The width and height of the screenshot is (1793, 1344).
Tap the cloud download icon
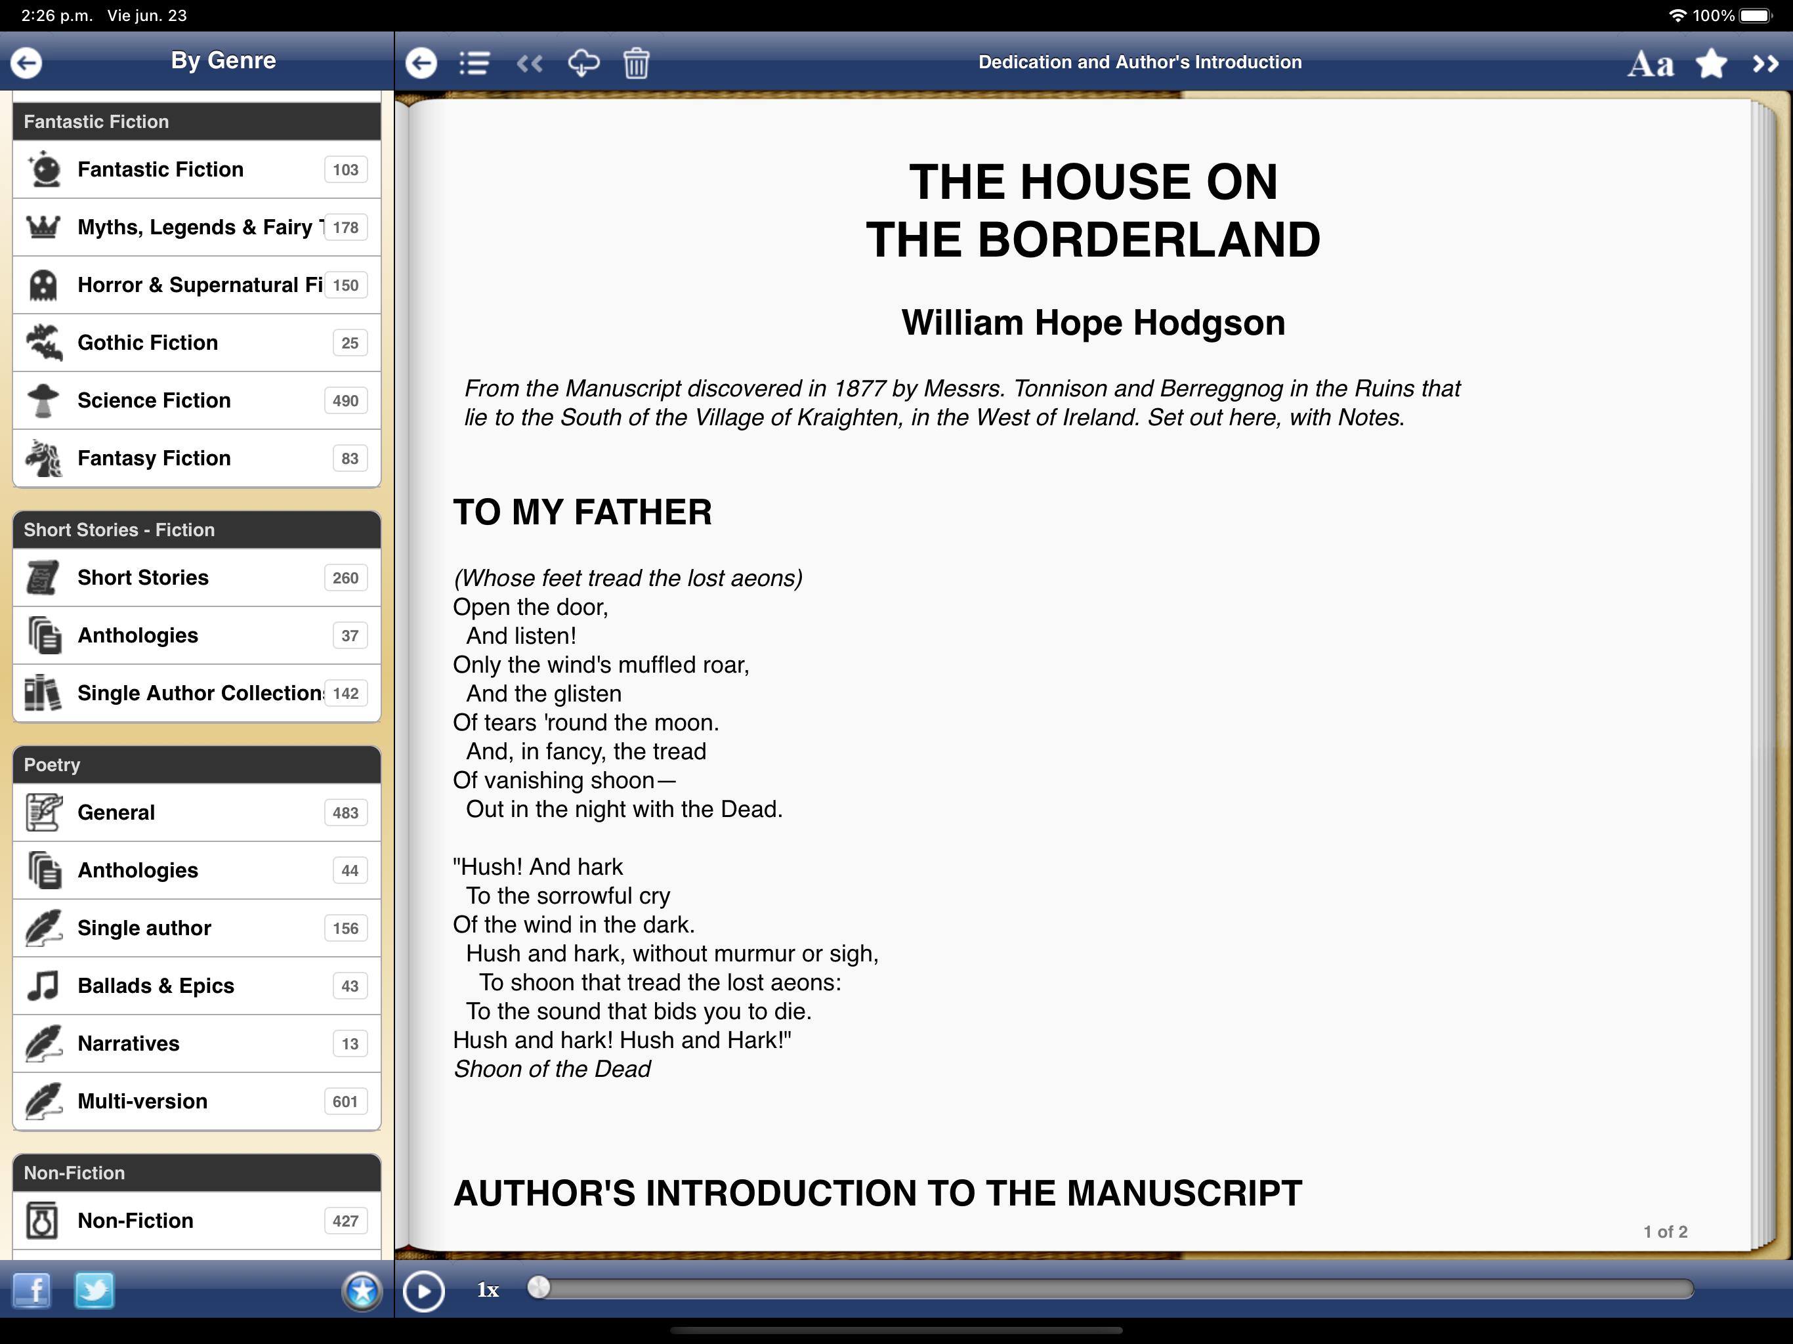(x=583, y=62)
